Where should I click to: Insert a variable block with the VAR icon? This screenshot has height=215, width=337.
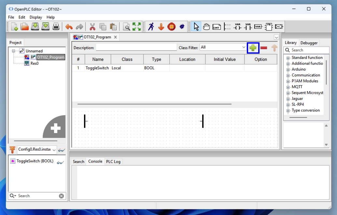[x=258, y=27]
